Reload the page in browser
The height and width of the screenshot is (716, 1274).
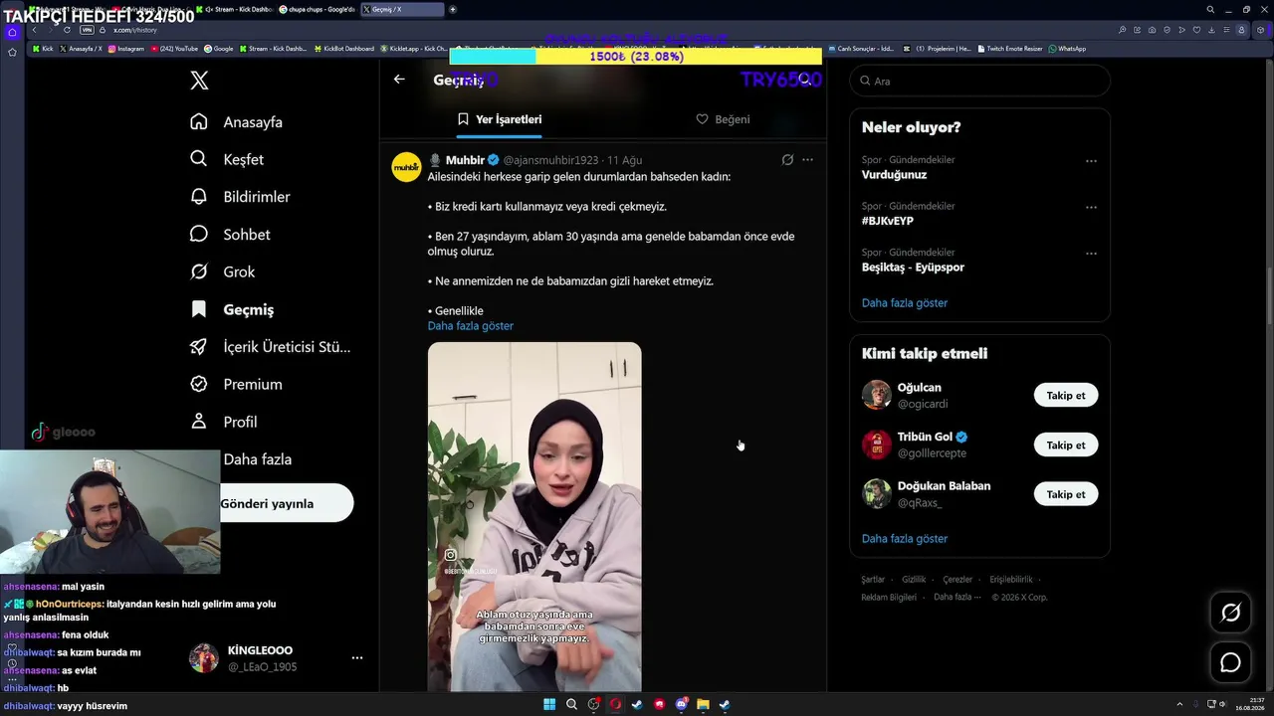67,31
